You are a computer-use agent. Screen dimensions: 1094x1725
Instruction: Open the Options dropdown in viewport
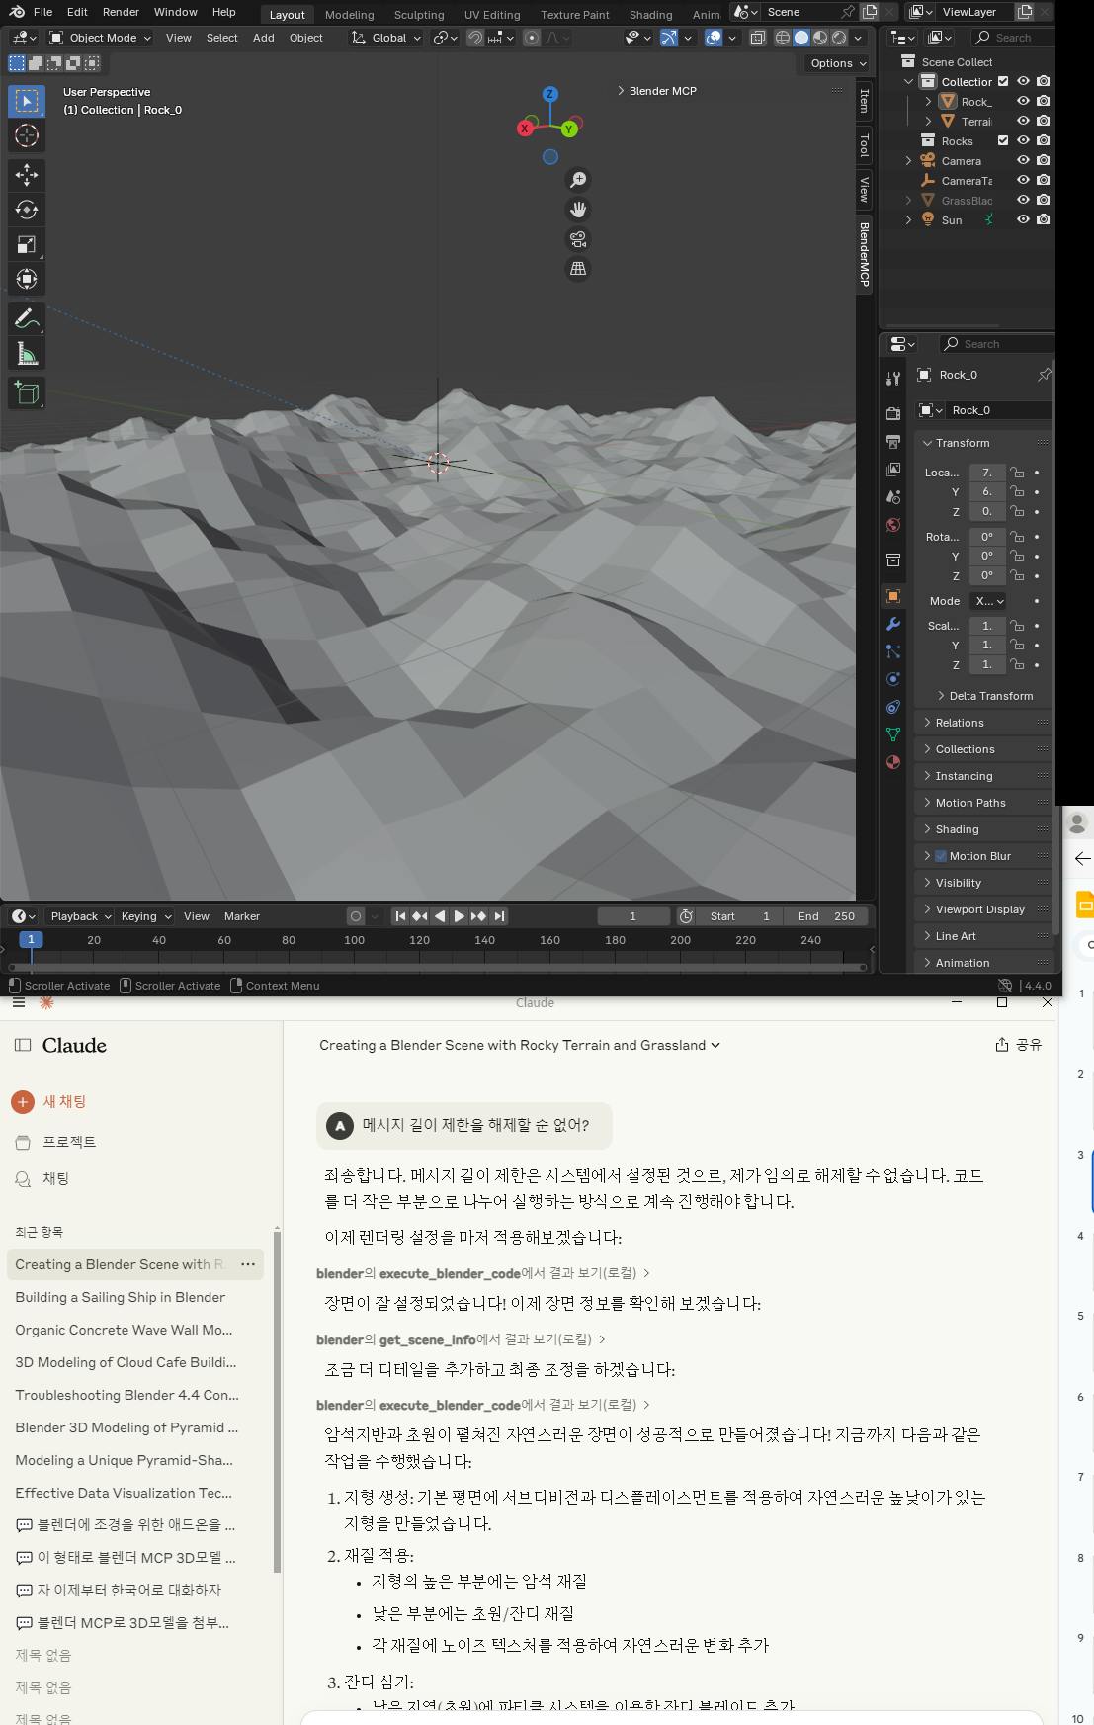click(x=838, y=63)
